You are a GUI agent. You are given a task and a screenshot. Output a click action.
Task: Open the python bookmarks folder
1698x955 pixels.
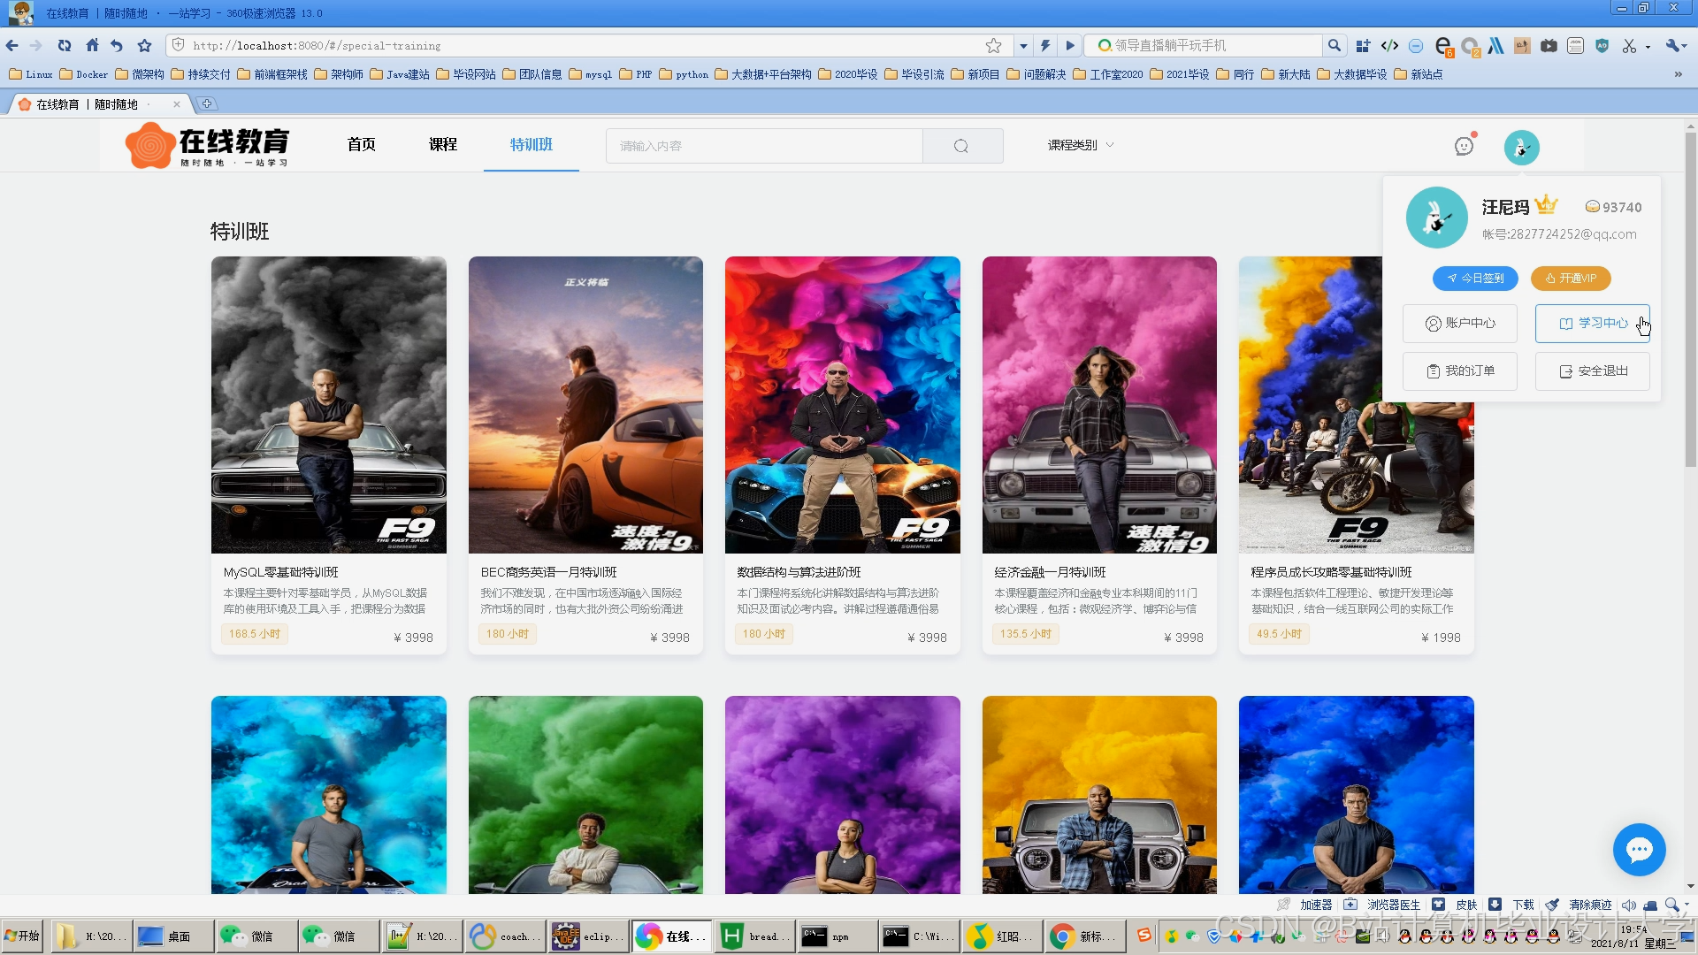tap(684, 74)
